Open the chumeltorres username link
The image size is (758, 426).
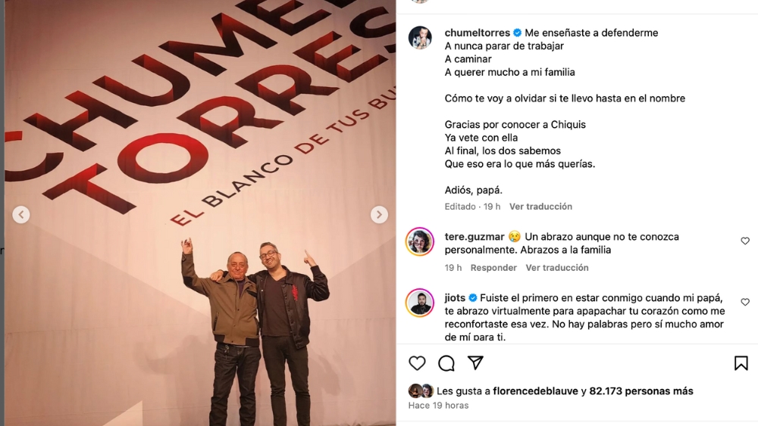[477, 33]
